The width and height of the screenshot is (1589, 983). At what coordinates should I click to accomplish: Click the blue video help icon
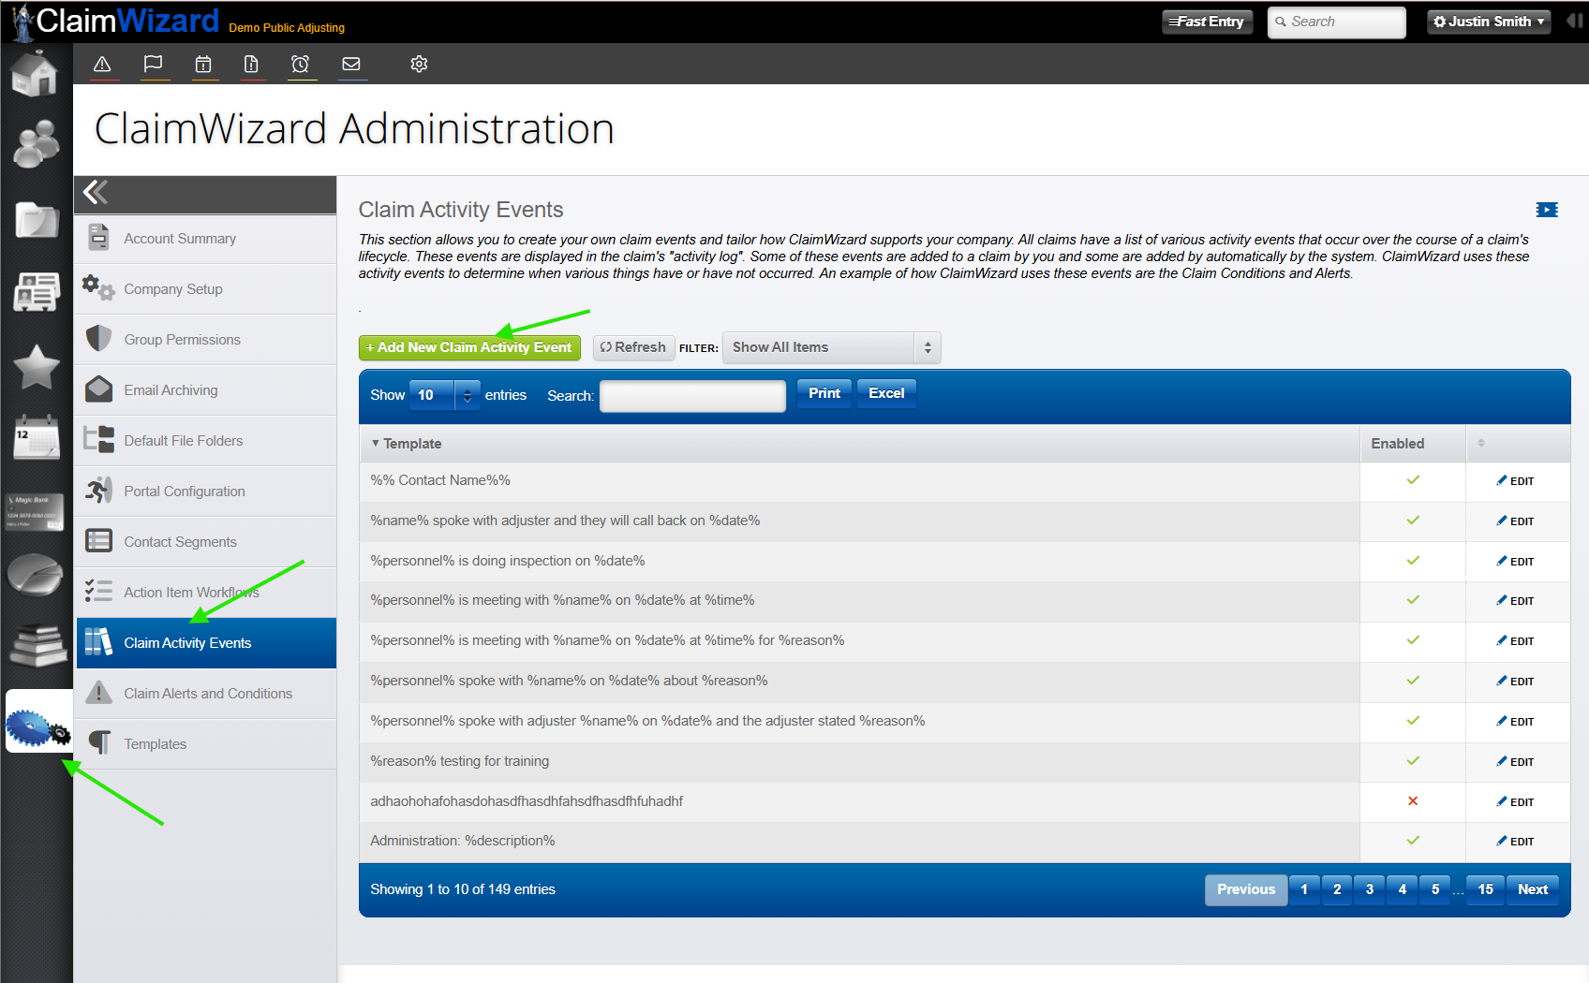pyautogui.click(x=1547, y=210)
